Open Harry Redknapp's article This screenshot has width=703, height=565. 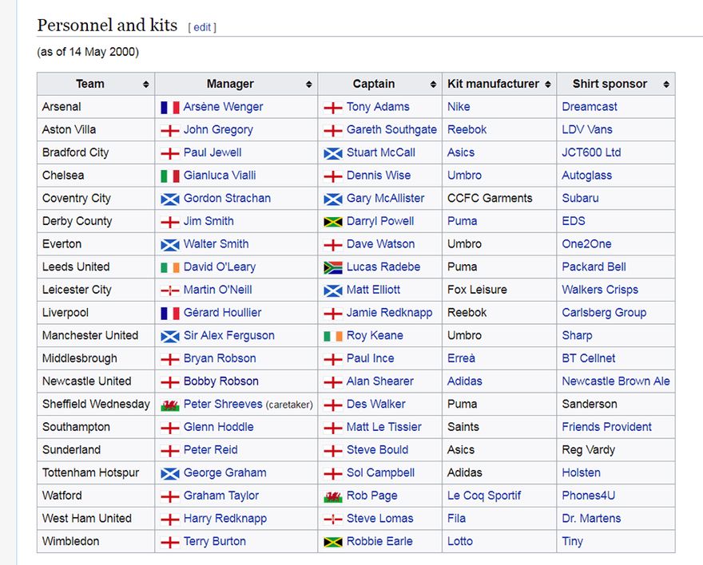pos(224,519)
